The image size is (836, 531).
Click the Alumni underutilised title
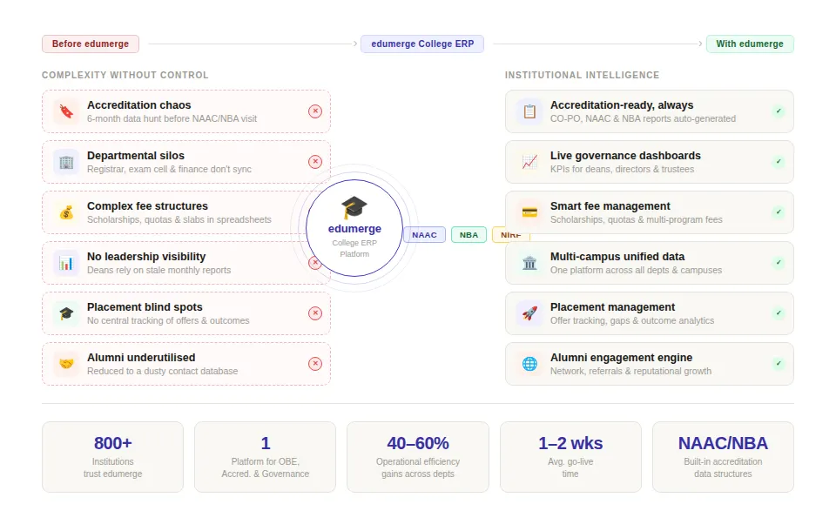click(141, 358)
